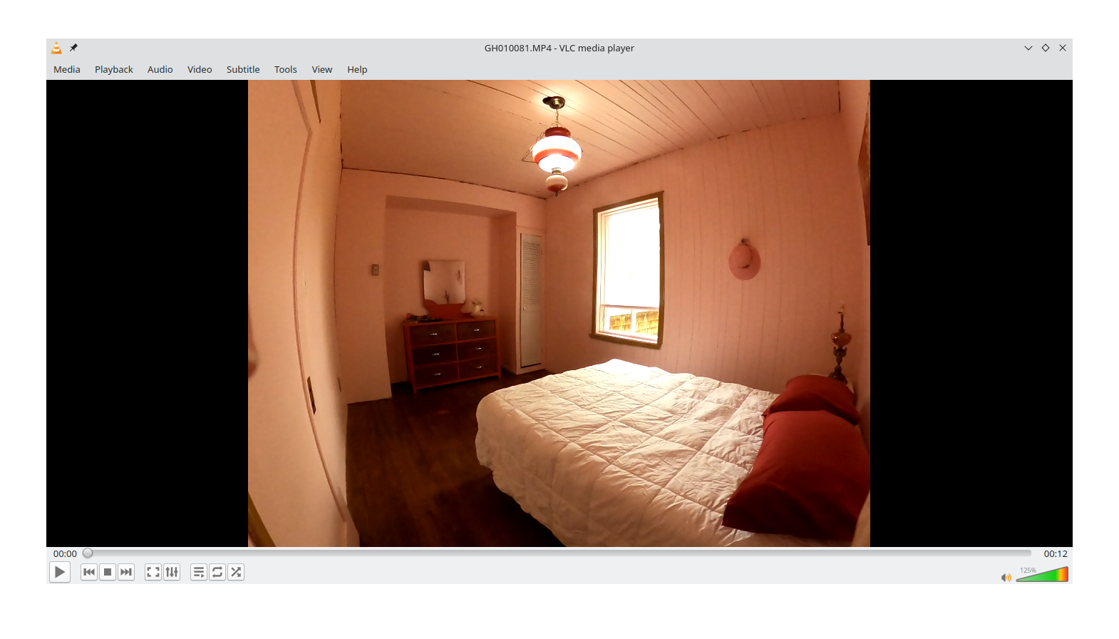Show extended settings and effects

pos(172,572)
